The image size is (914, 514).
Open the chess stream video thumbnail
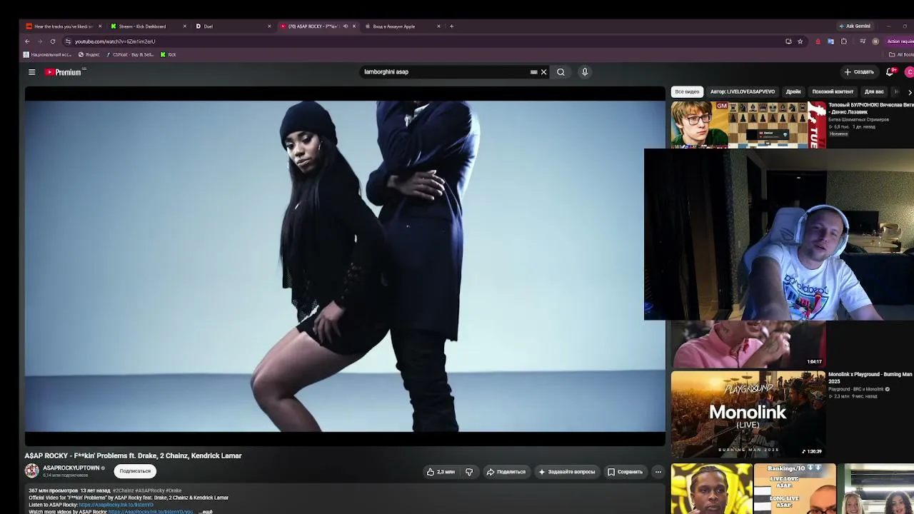pyautogui.click(x=748, y=125)
